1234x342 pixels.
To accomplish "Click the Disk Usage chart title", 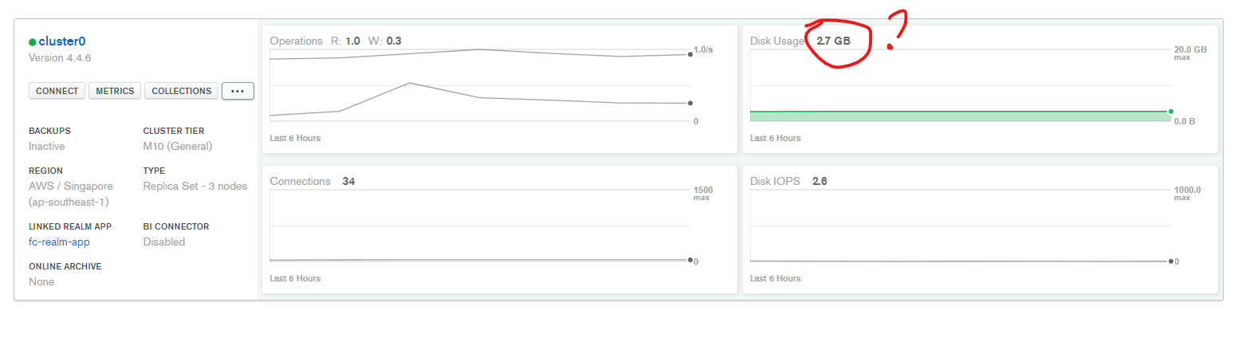I will (777, 40).
